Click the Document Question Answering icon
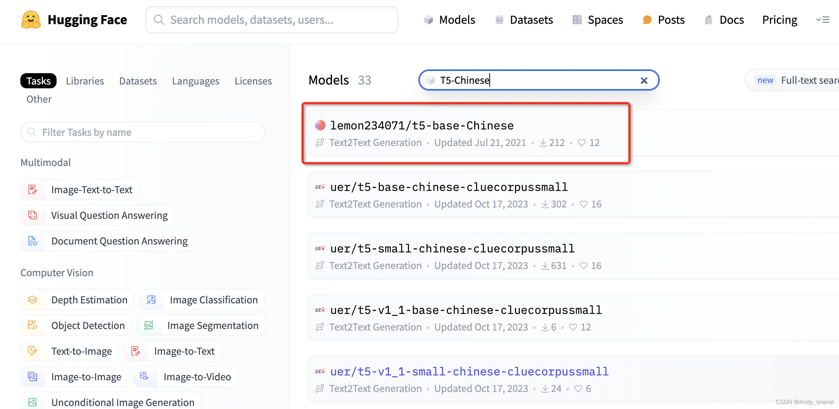 click(x=33, y=241)
